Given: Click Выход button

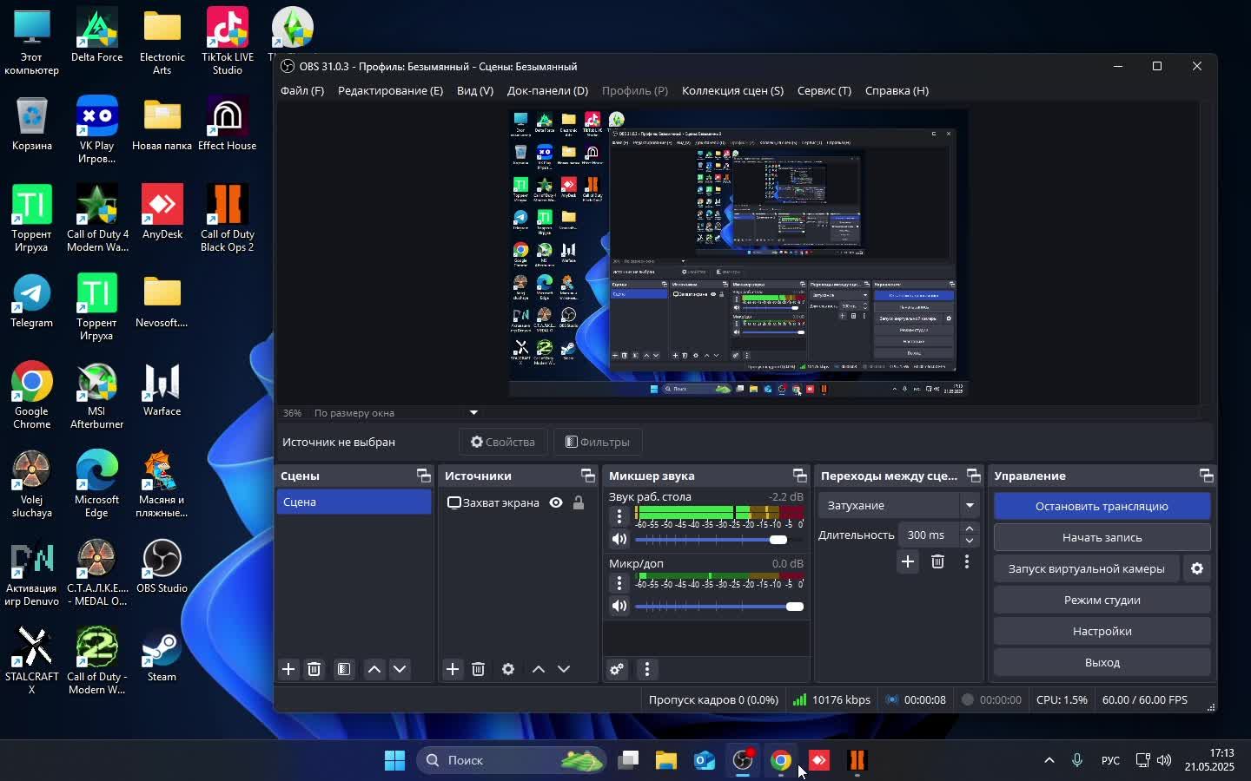Looking at the screenshot, I should [x=1102, y=662].
